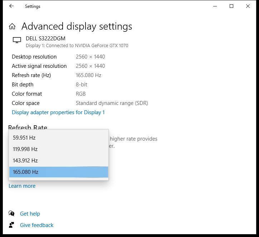
Task: Pick the 143.912 Hz option
Action: point(25,161)
